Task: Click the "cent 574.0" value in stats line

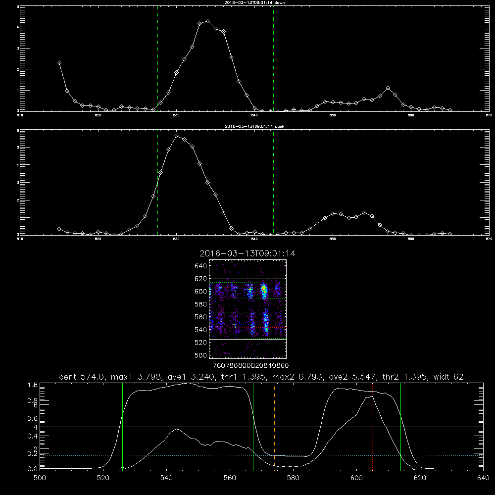Action: click(x=82, y=377)
